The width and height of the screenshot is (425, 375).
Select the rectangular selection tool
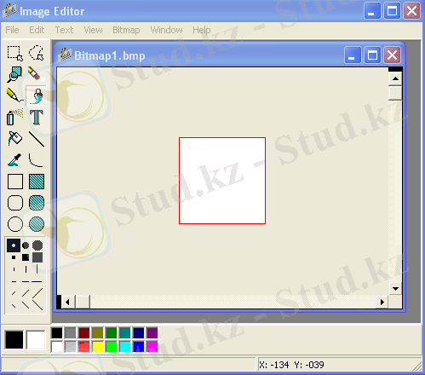(14, 53)
